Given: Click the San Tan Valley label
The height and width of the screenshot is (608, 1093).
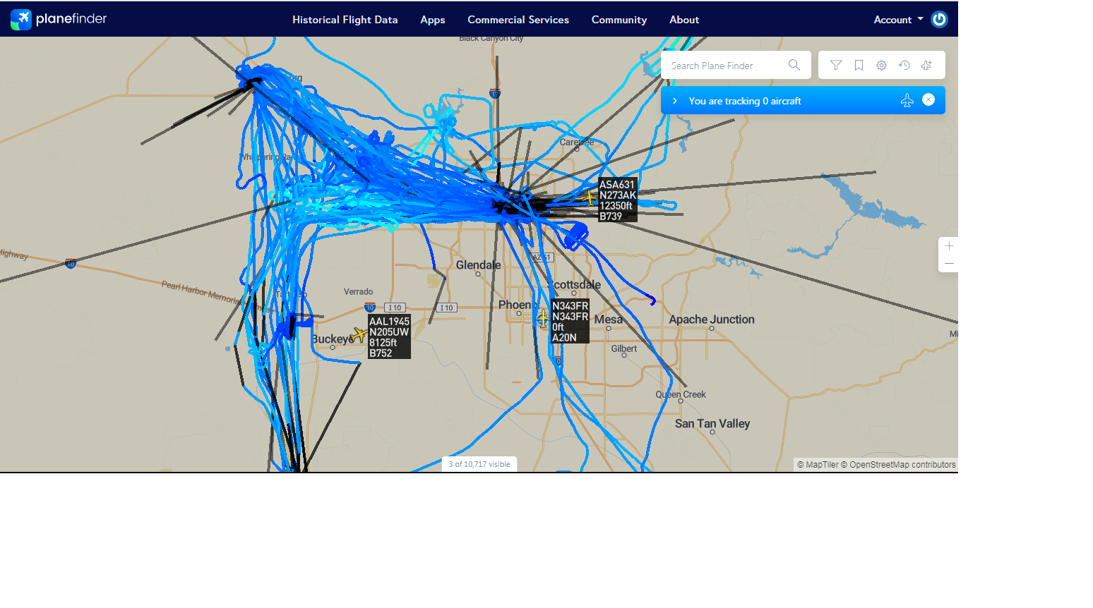Looking at the screenshot, I should click(712, 424).
